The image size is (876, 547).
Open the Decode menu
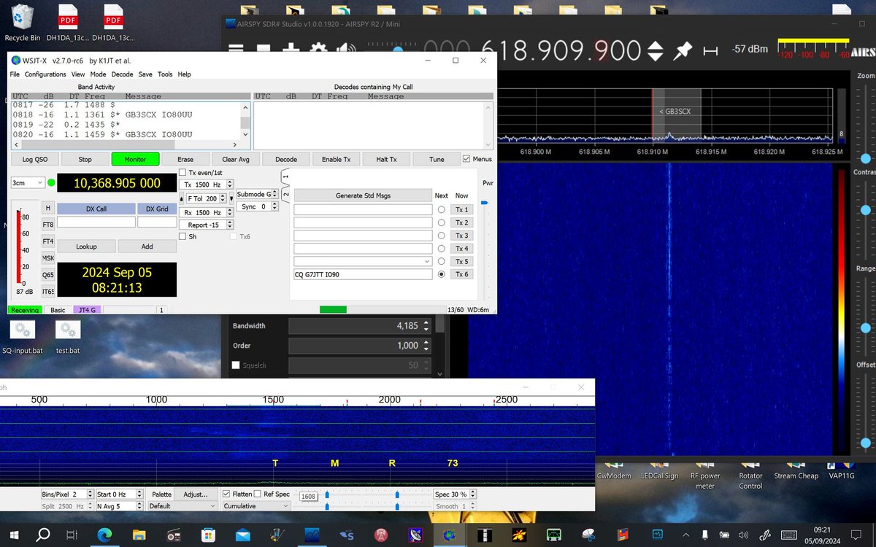122,74
